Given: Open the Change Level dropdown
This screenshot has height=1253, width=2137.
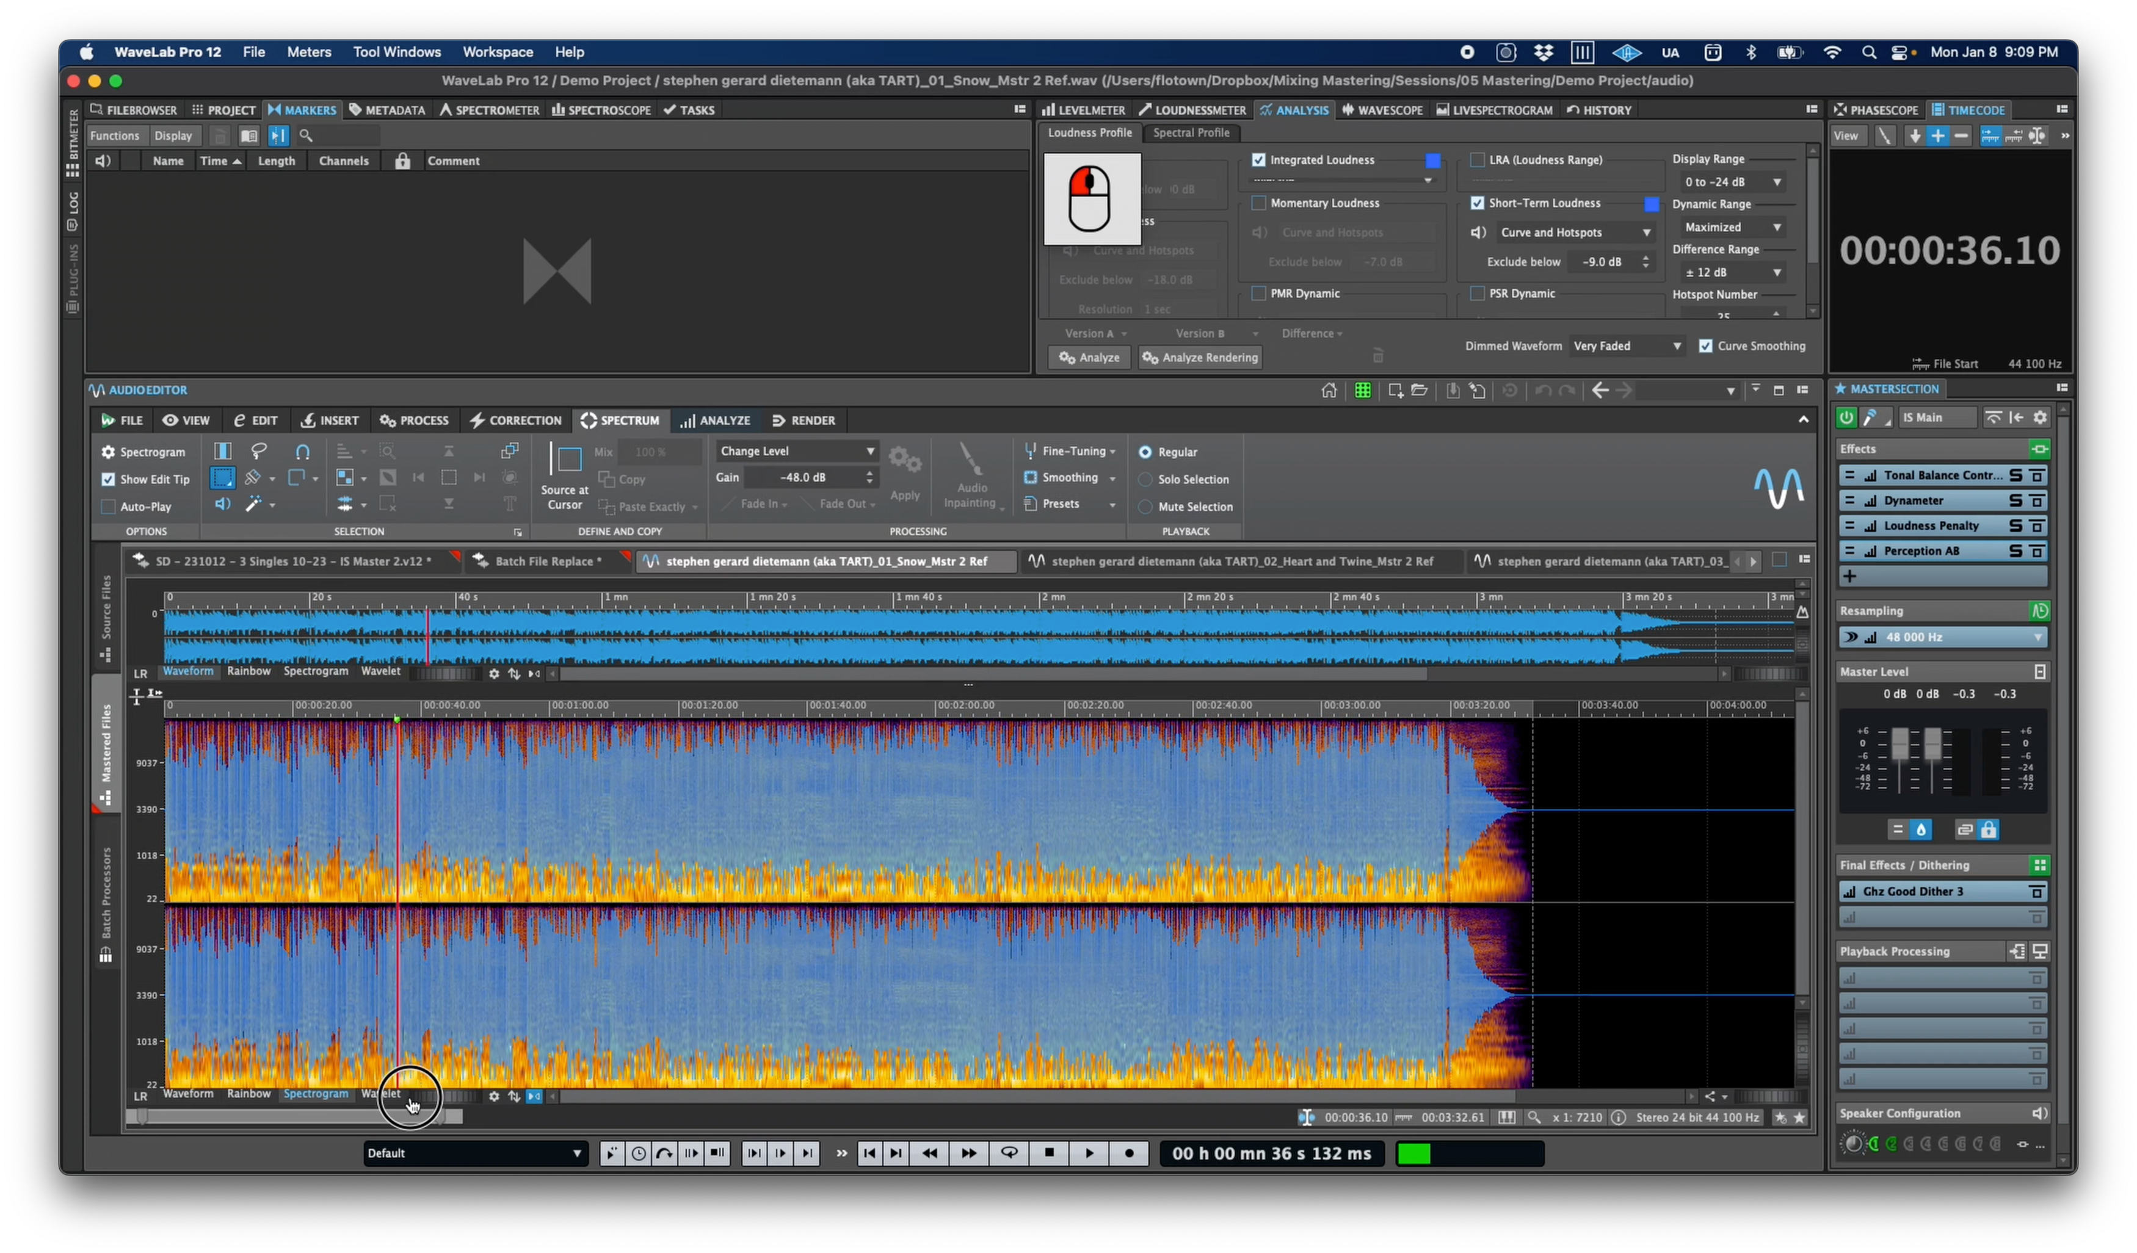Looking at the screenshot, I should [x=796, y=450].
